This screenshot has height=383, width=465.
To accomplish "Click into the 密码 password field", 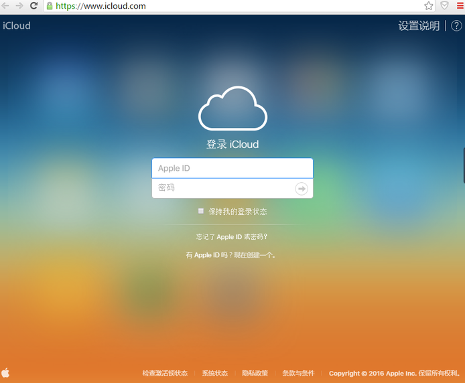I will [x=224, y=188].
